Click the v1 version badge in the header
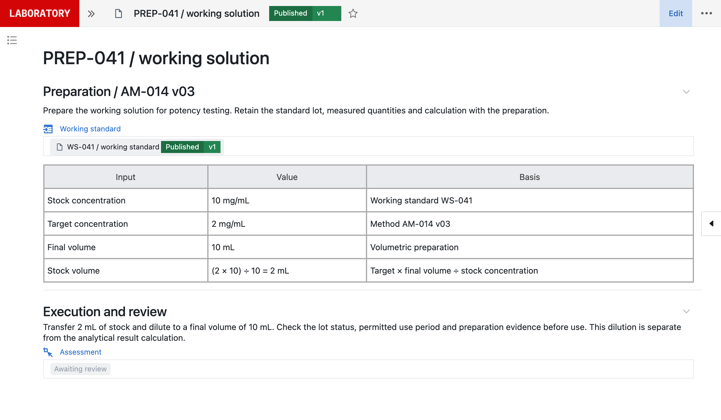Screen dimensions: 721x420 coord(327,13)
